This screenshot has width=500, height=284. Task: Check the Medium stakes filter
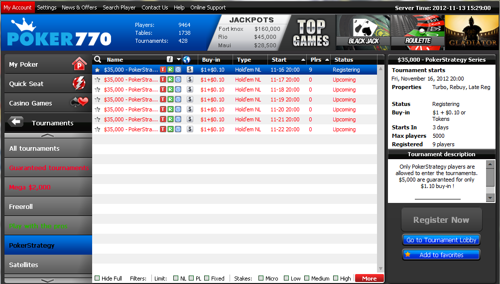(307, 278)
